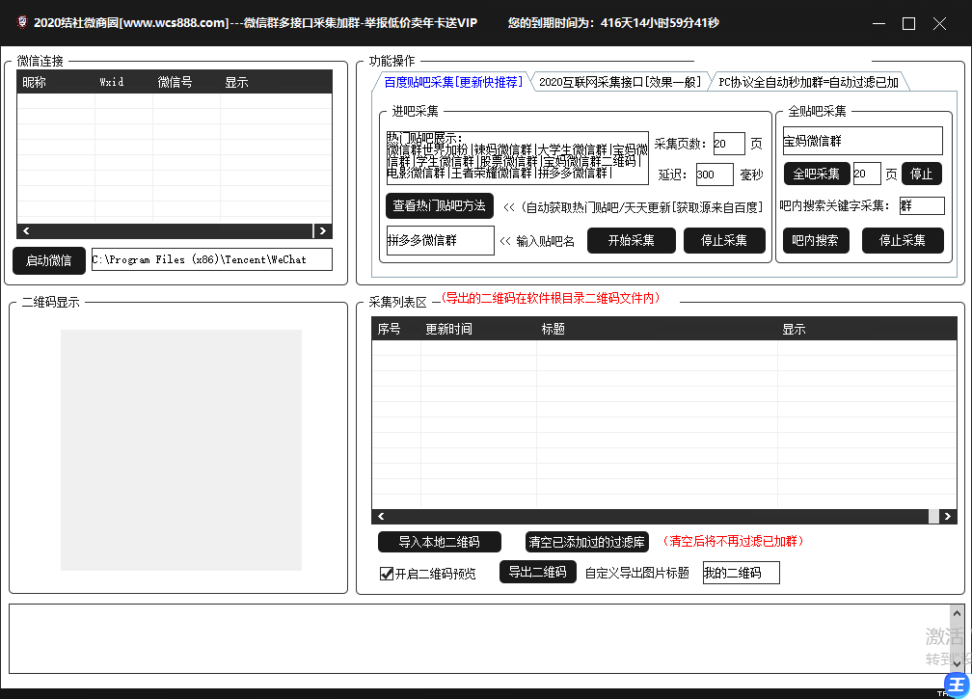
Task: Switch to 百度贴吧采集 tab
Action: [x=453, y=82]
